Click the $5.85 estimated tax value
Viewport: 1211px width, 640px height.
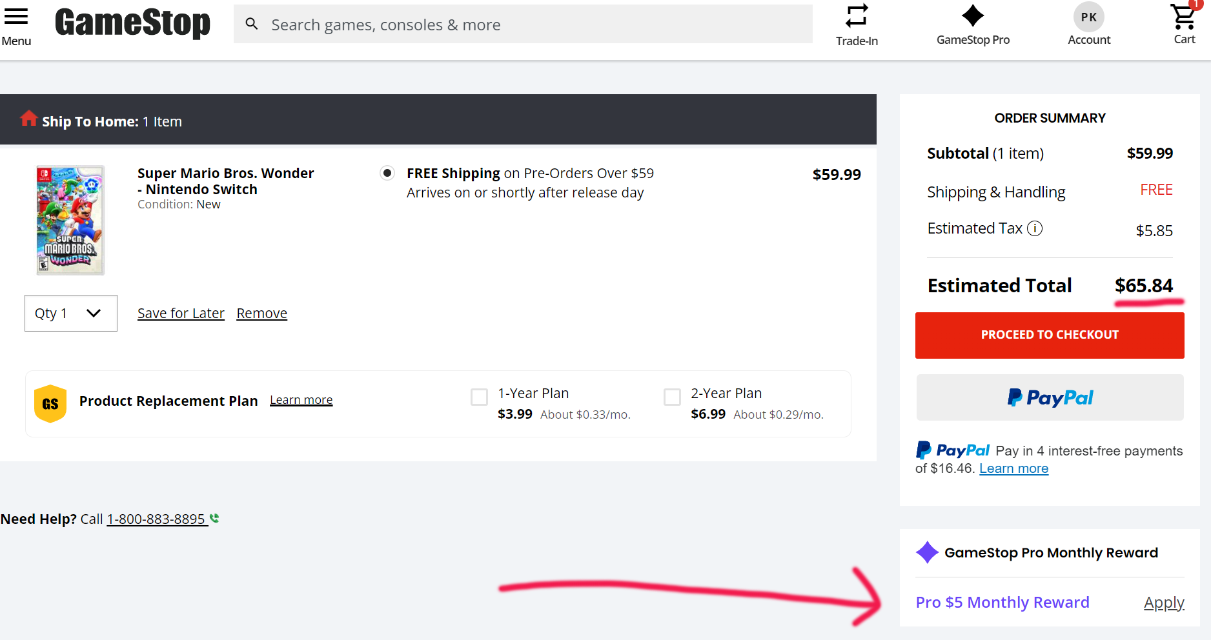click(1154, 230)
